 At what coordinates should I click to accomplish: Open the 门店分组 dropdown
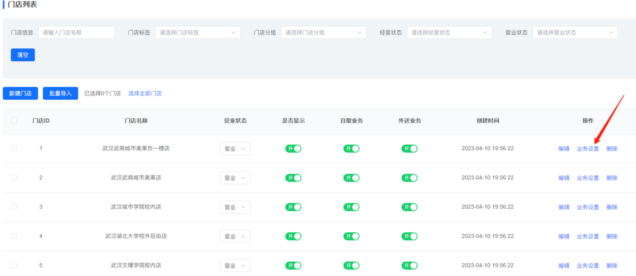[324, 32]
